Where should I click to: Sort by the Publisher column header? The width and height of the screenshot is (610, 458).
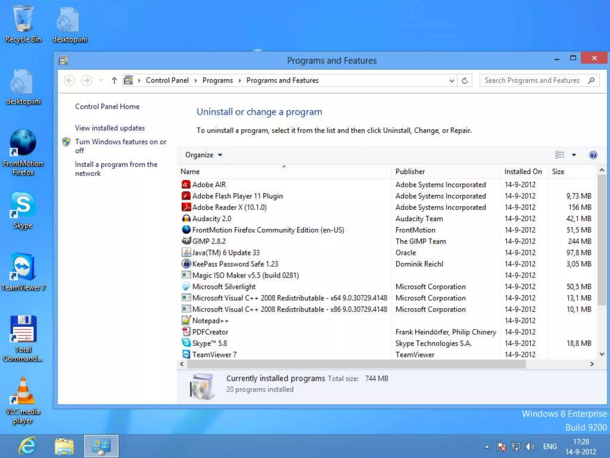pyautogui.click(x=446, y=172)
